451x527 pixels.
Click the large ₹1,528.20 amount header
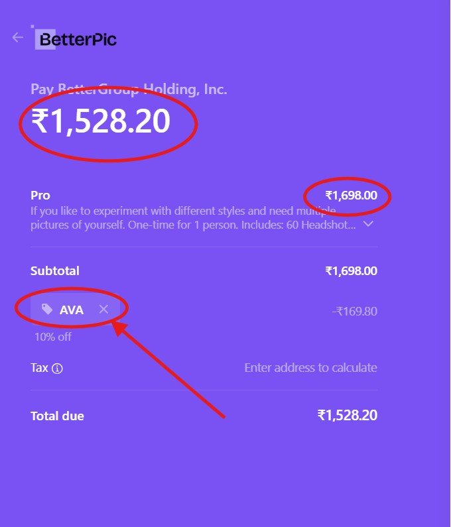(100, 122)
